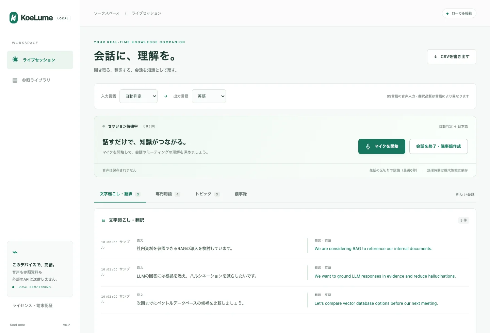Select ライブセッション in the sidebar
Image resolution: width=490 pixels, height=333 pixels.
coord(40,60)
